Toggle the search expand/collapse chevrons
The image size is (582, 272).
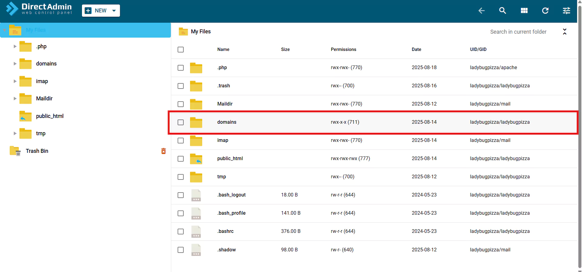(x=565, y=32)
